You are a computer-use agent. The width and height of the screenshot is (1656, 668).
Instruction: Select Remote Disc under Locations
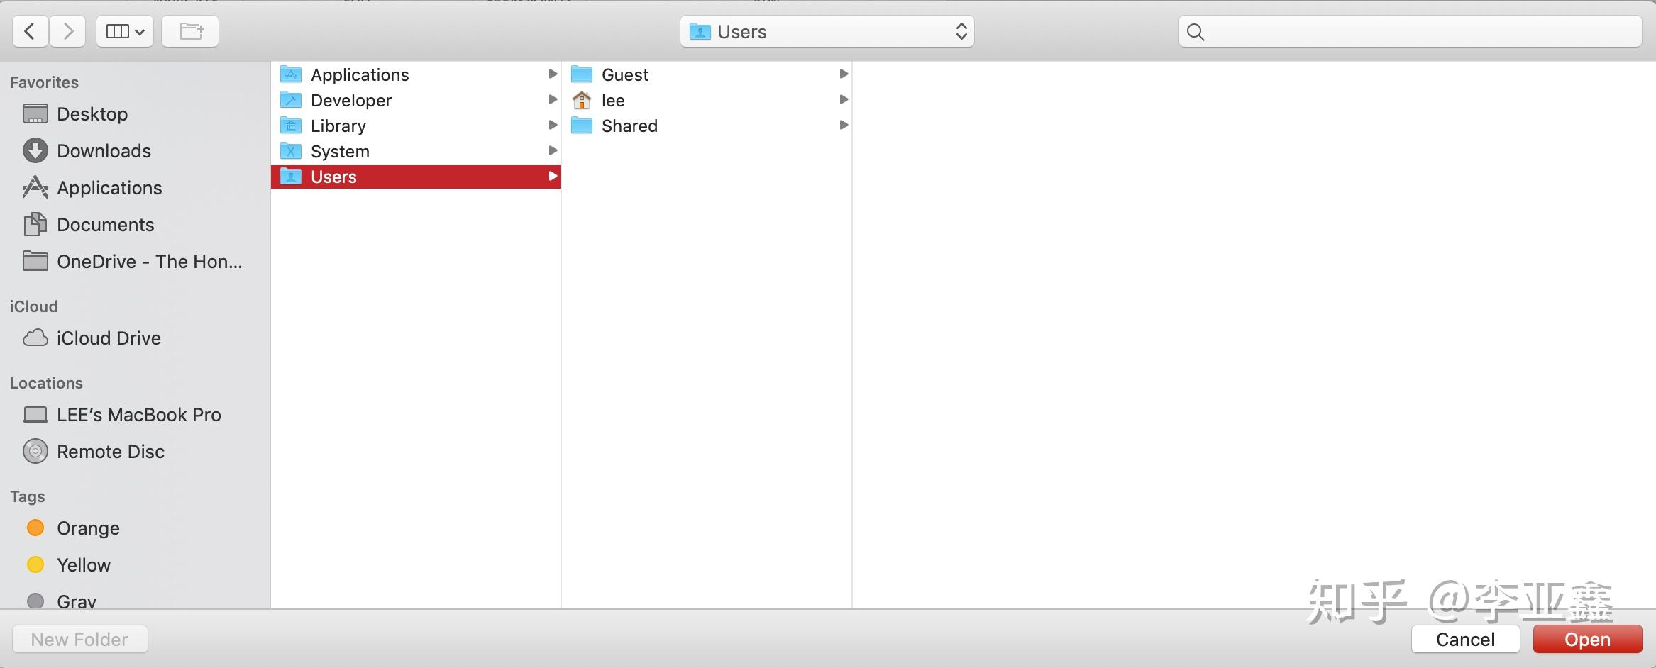pos(111,451)
